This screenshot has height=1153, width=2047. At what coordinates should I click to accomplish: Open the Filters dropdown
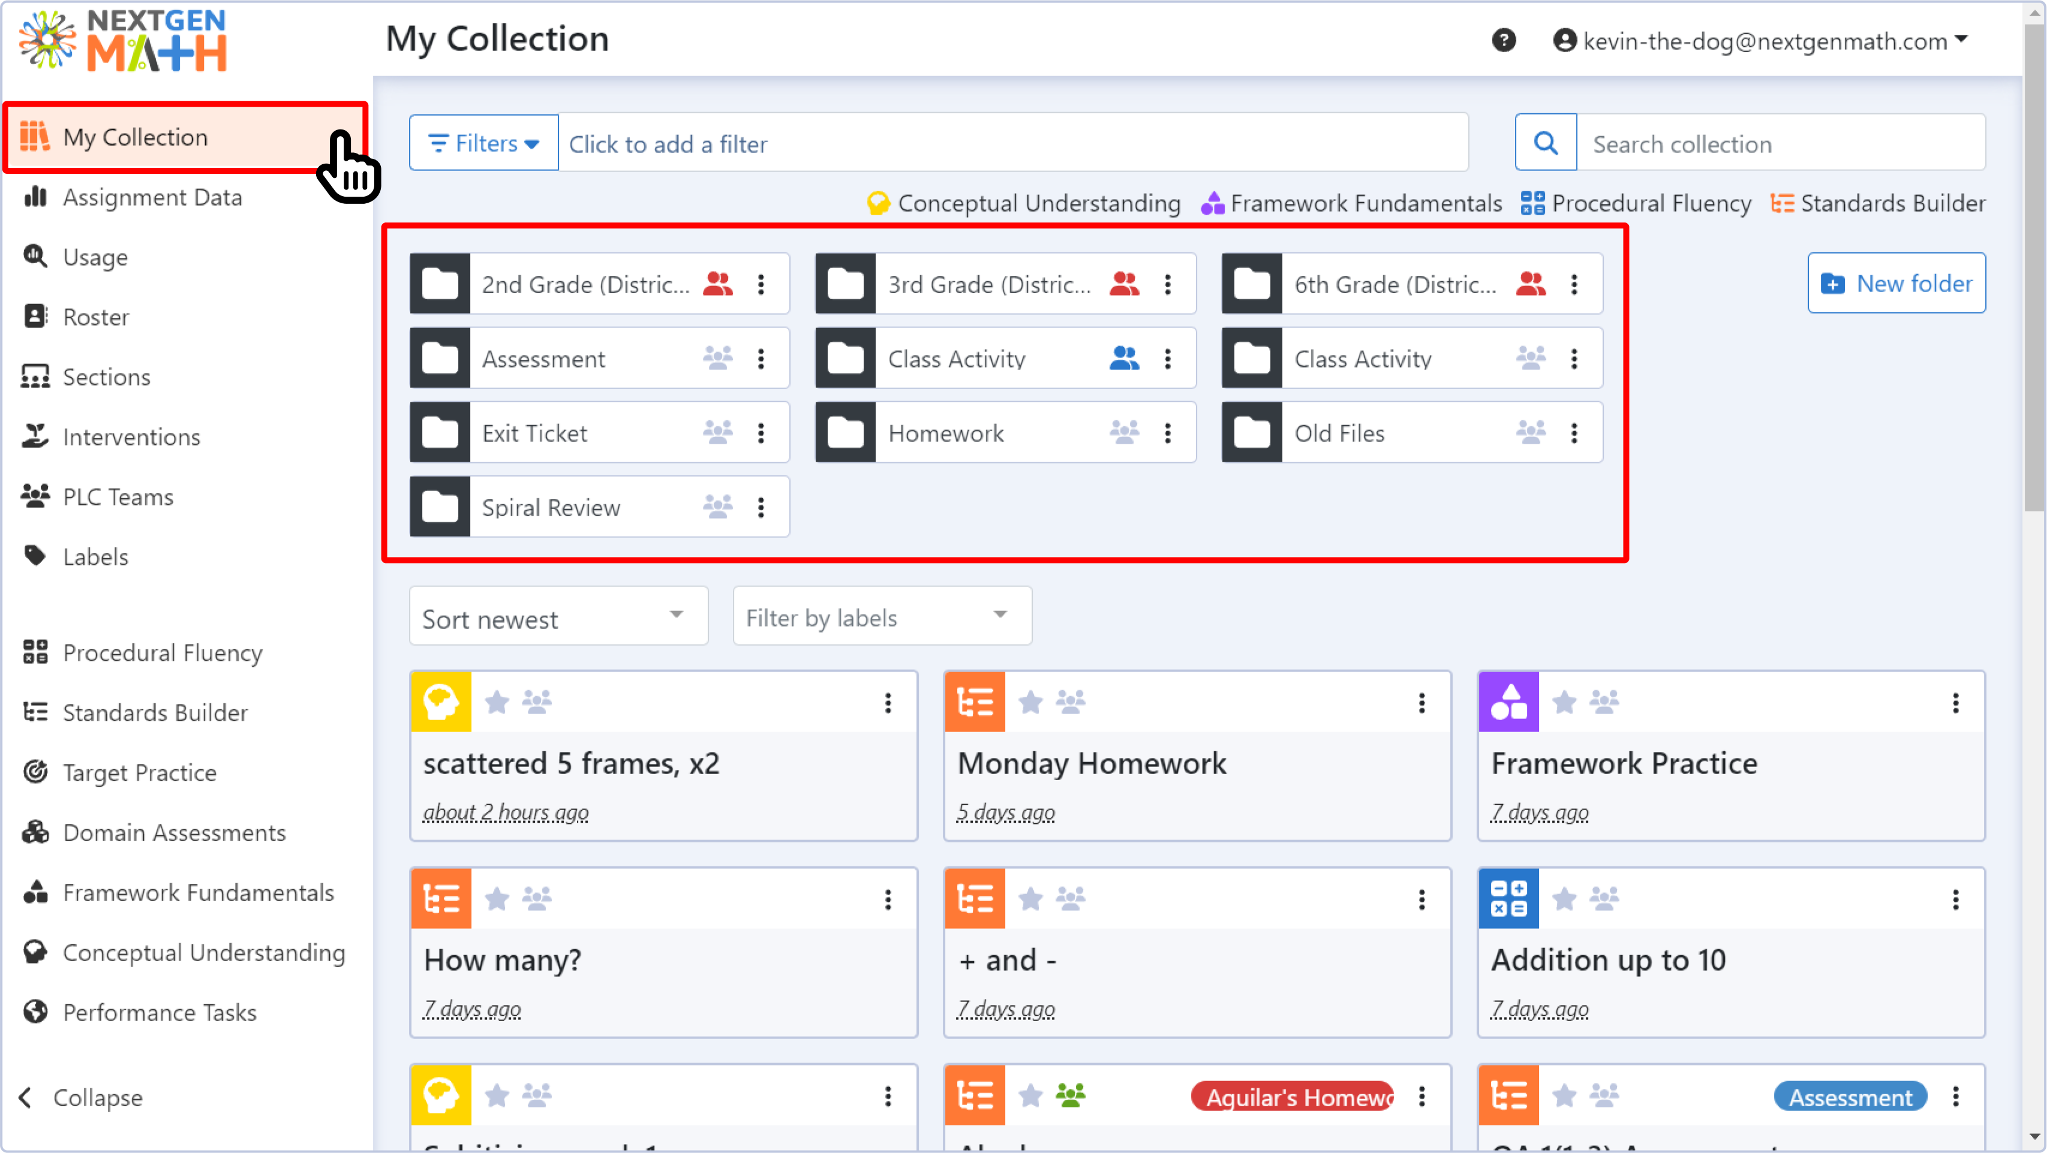coord(484,143)
